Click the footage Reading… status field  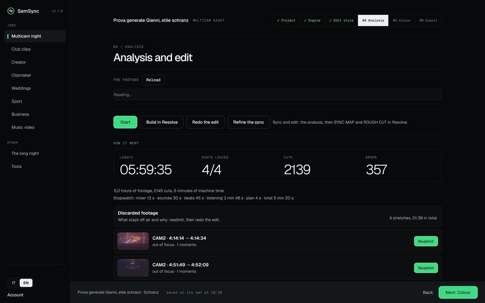pyautogui.click(x=278, y=95)
